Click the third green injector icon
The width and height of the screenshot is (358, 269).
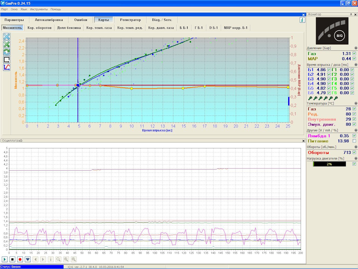click(x=320, y=98)
